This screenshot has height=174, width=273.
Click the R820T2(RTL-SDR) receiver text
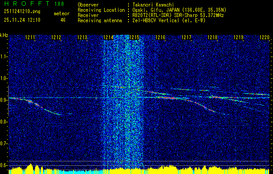click(178, 15)
